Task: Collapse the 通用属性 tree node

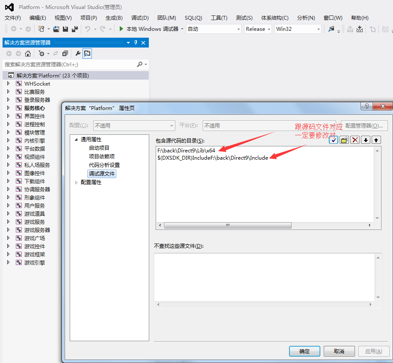Action: (x=77, y=140)
